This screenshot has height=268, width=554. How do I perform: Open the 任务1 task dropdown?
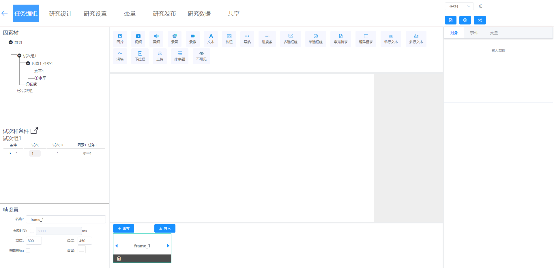[x=459, y=6]
